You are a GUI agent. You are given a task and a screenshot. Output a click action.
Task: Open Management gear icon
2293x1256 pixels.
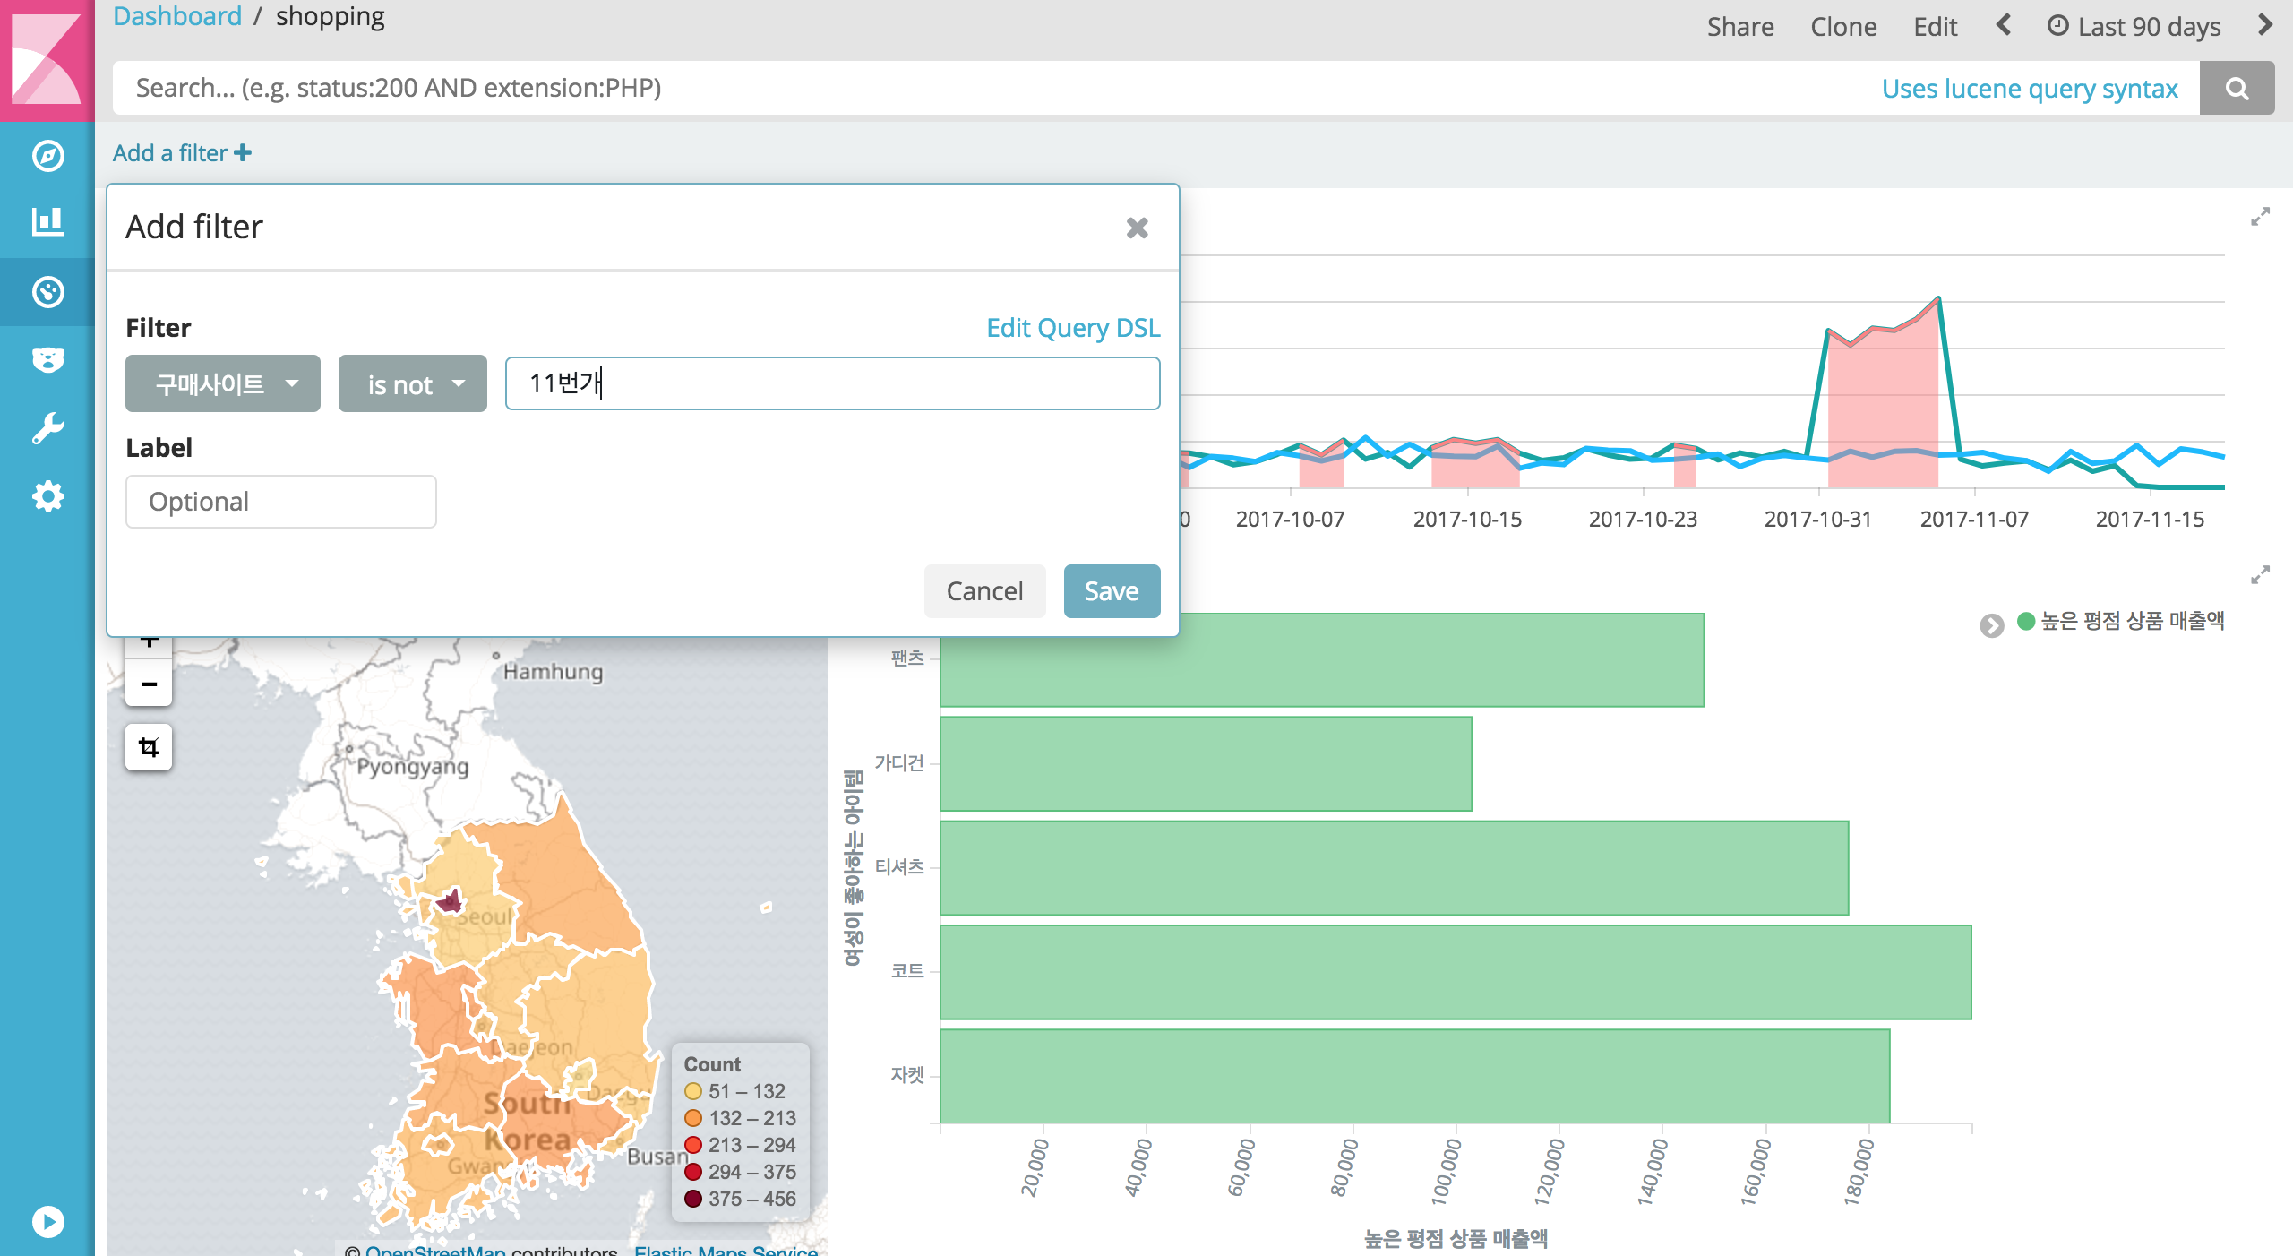tap(47, 496)
